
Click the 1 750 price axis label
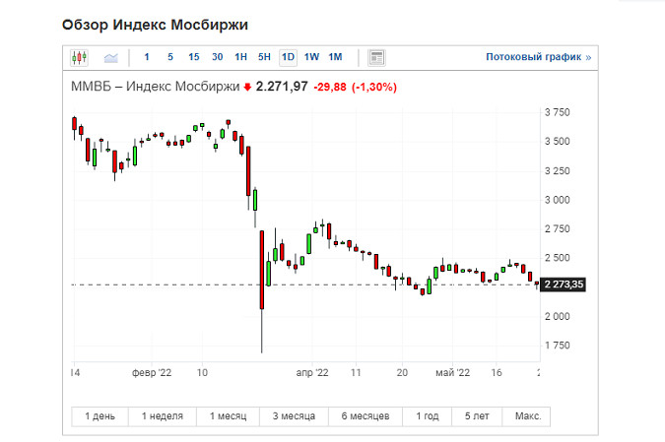[558, 346]
